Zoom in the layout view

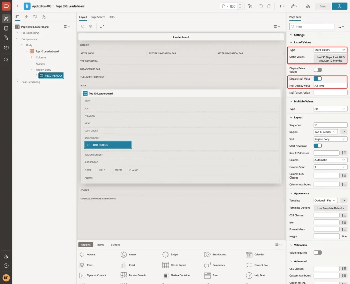(91, 26)
